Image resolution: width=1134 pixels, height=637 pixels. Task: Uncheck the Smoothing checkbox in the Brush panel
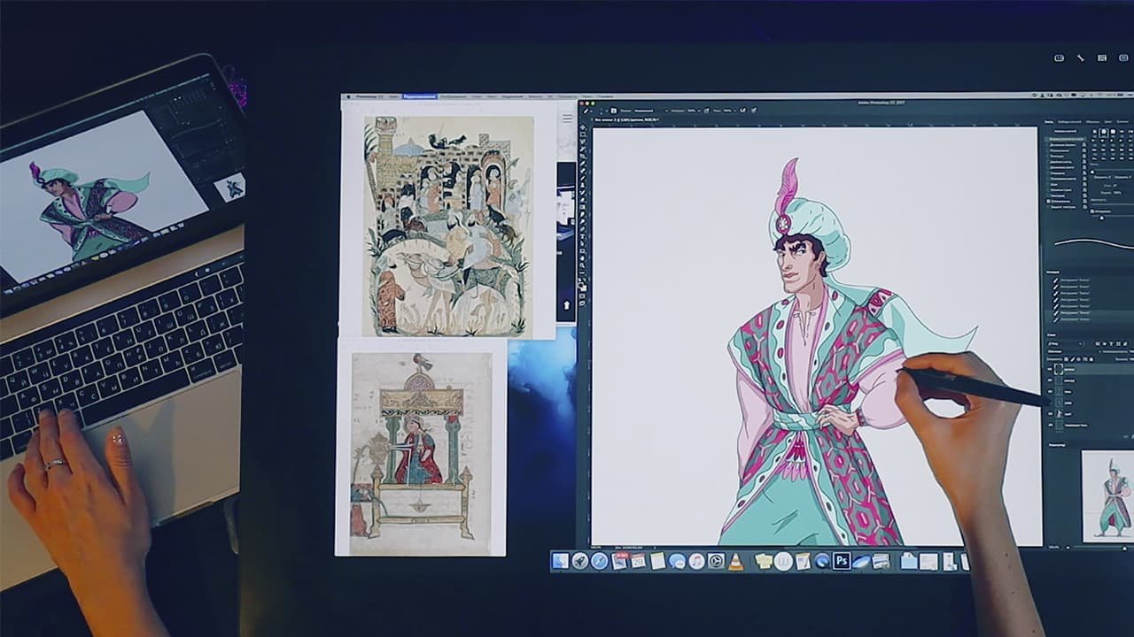click(x=1047, y=201)
